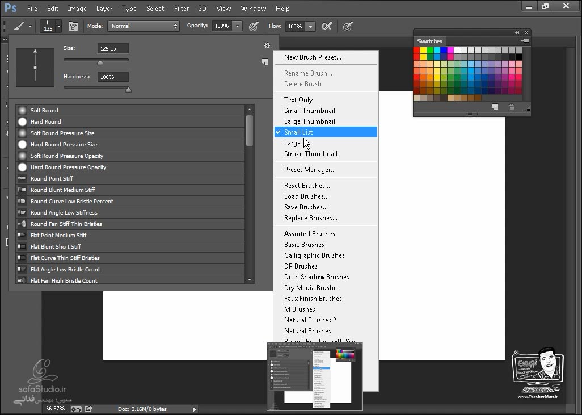Open the Edit menu
The height and width of the screenshot is (415, 582).
click(53, 8)
